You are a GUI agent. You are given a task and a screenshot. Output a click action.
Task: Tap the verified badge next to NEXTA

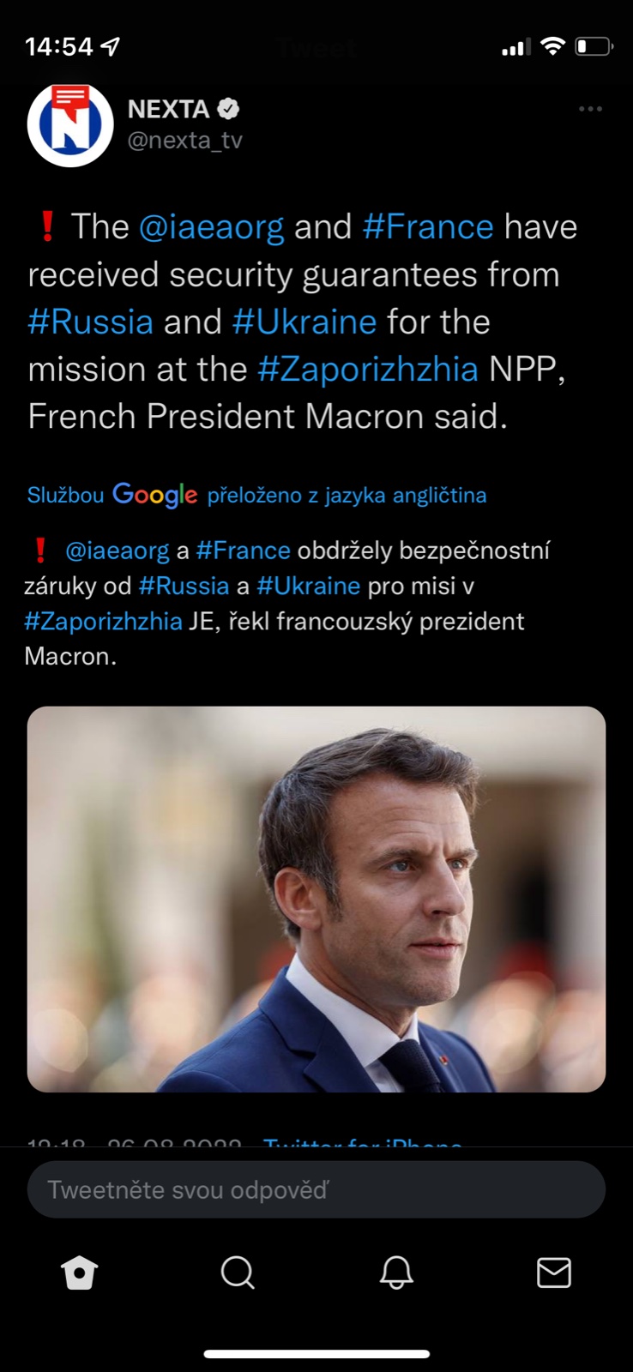[x=228, y=109]
